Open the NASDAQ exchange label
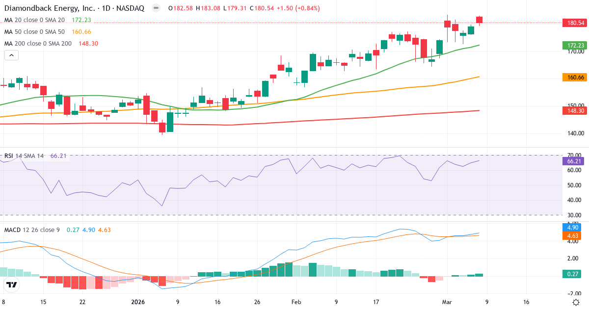 [x=130, y=8]
